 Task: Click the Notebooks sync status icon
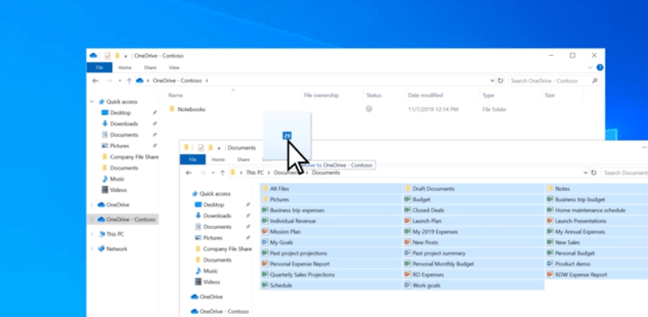(x=369, y=110)
